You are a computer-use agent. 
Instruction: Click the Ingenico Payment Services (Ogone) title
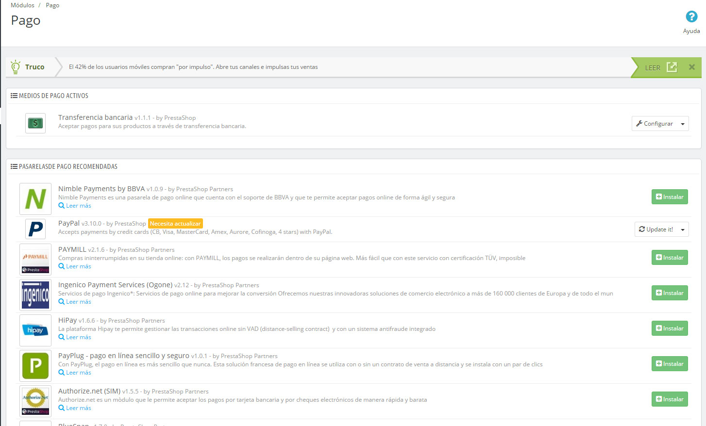coord(115,285)
